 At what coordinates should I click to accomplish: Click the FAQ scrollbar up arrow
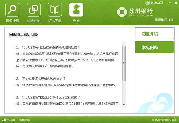click(124, 44)
